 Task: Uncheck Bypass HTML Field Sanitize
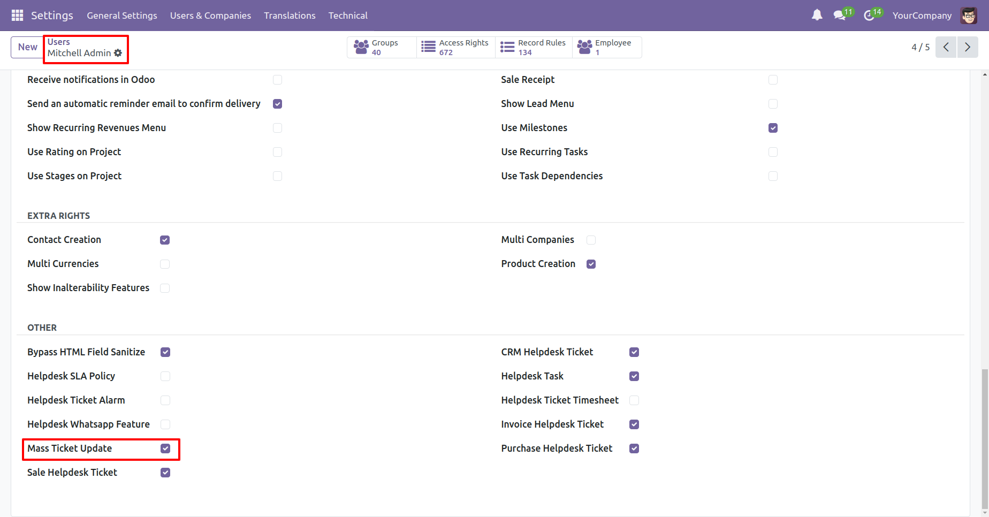tap(165, 352)
